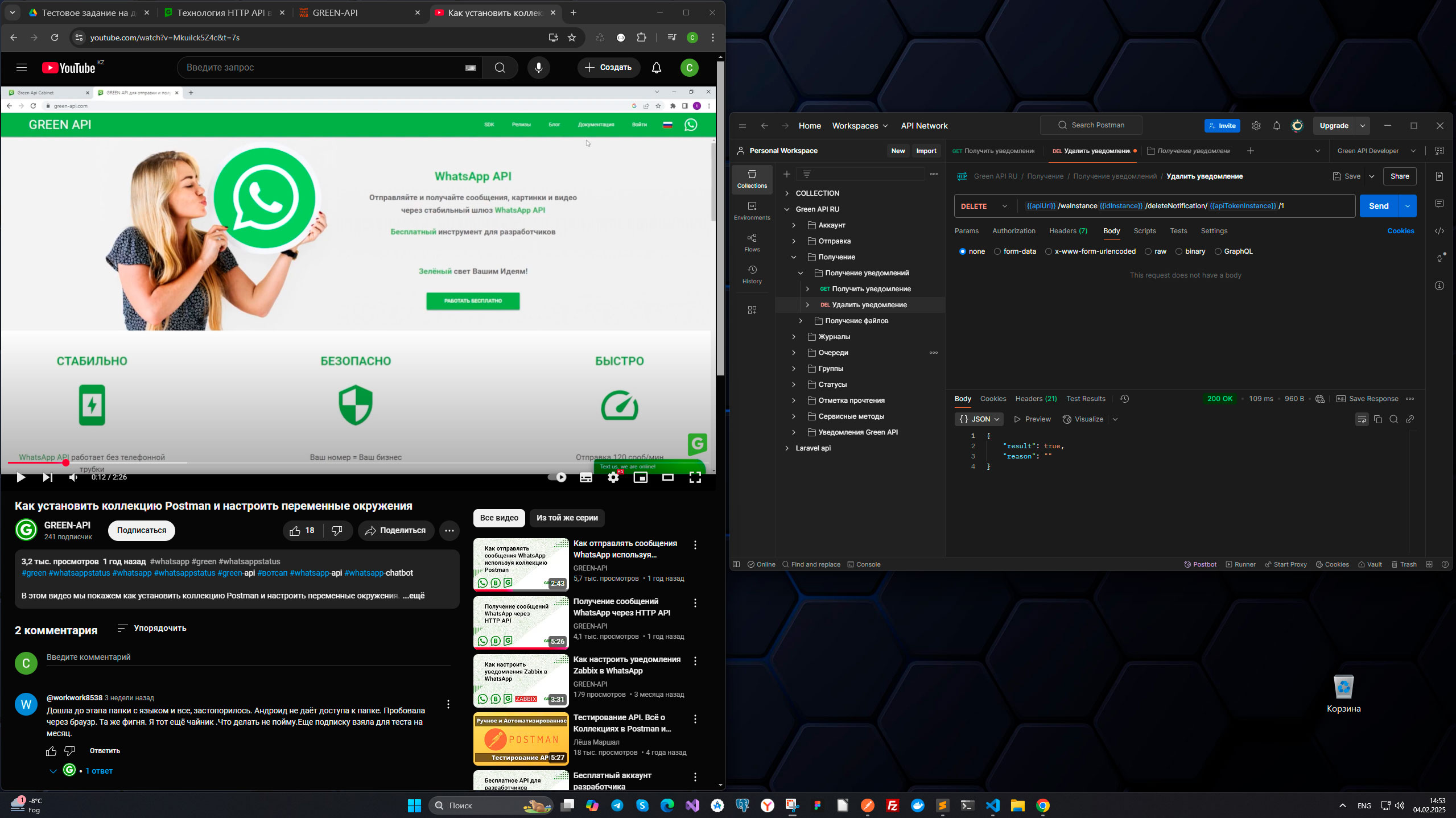Open YouTube player settings gear

click(x=613, y=477)
